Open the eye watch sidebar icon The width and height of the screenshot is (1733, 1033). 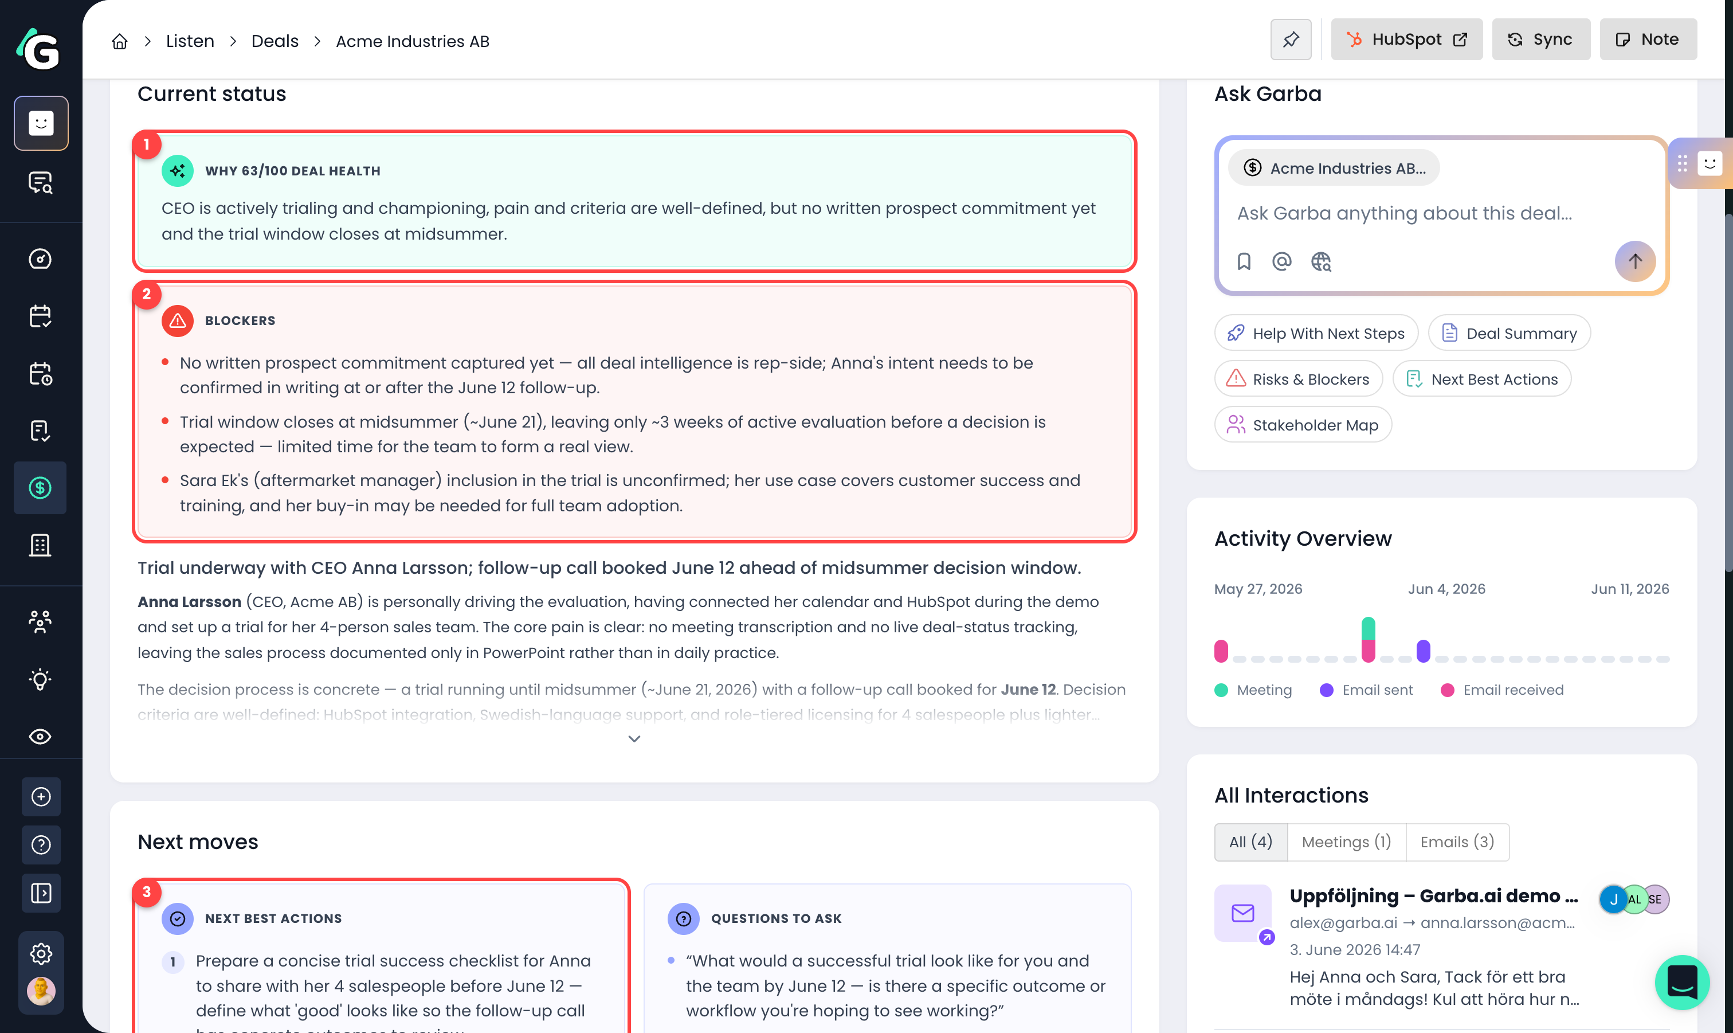click(40, 737)
